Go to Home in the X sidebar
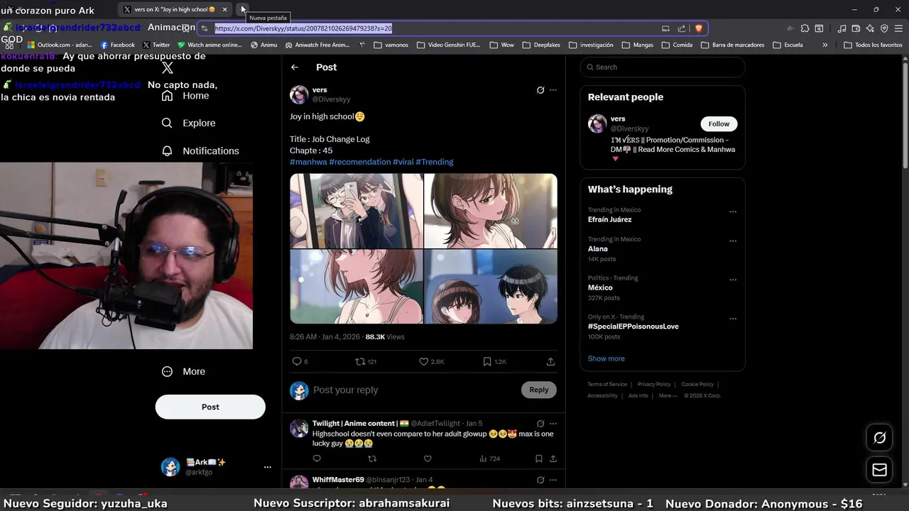The height and width of the screenshot is (511, 909). coord(185,96)
